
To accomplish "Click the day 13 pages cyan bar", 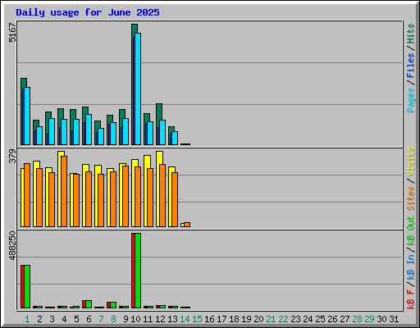I will [175, 138].
